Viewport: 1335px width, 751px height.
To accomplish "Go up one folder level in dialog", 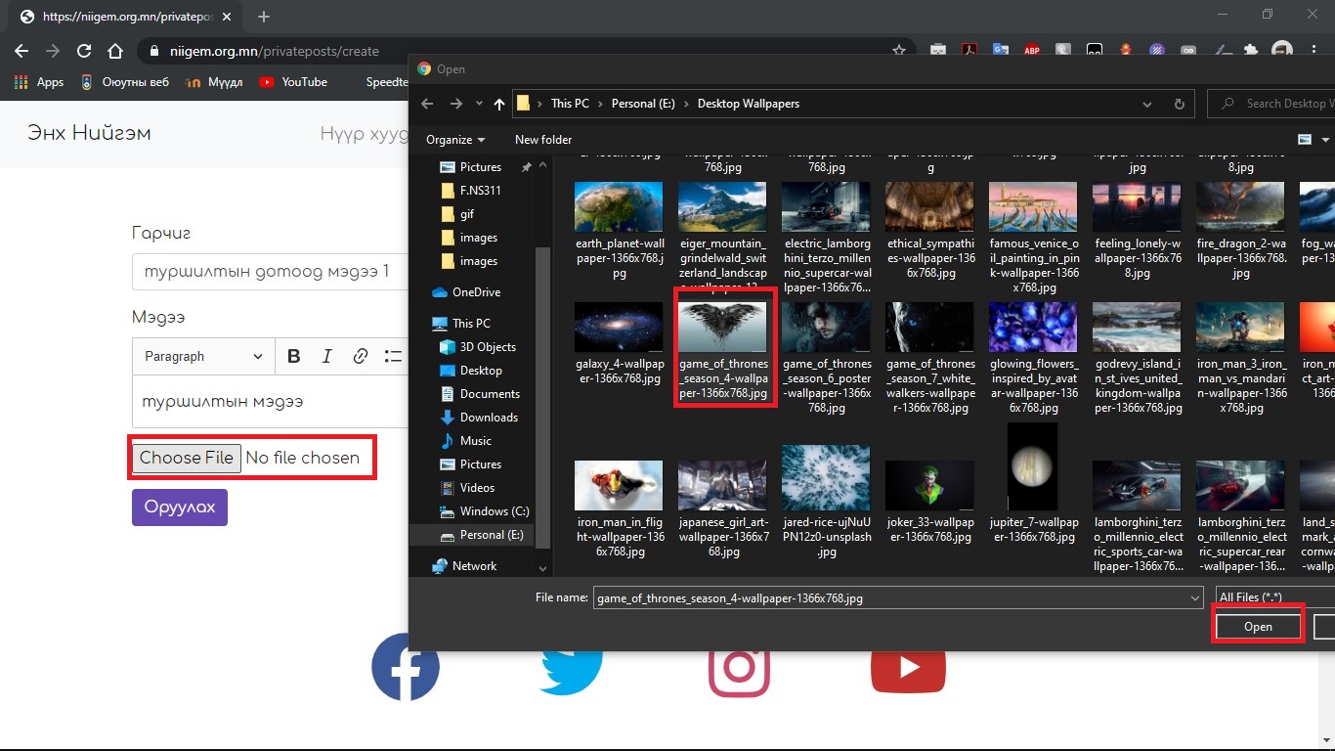I will (x=499, y=104).
